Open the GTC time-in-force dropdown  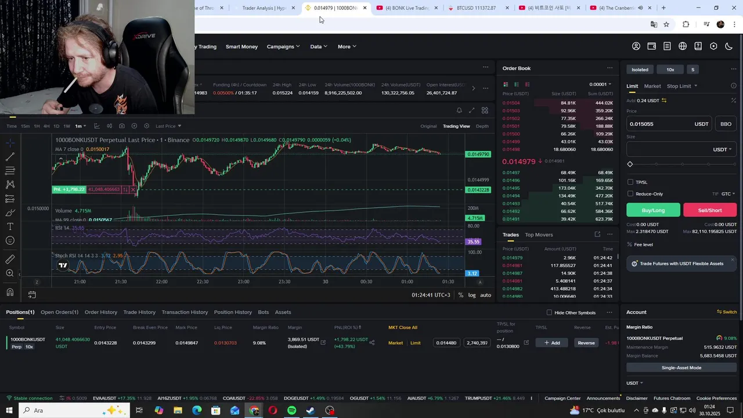pos(728,194)
